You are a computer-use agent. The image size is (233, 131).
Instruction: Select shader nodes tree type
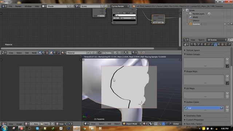(x=40, y=53)
